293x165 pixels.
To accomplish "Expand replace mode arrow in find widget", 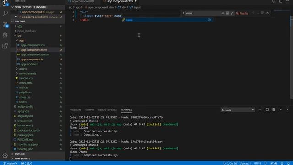I will pyautogui.click(x=183, y=13).
